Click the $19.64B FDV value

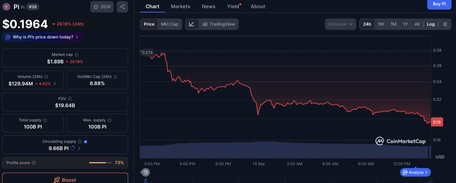tap(65, 105)
